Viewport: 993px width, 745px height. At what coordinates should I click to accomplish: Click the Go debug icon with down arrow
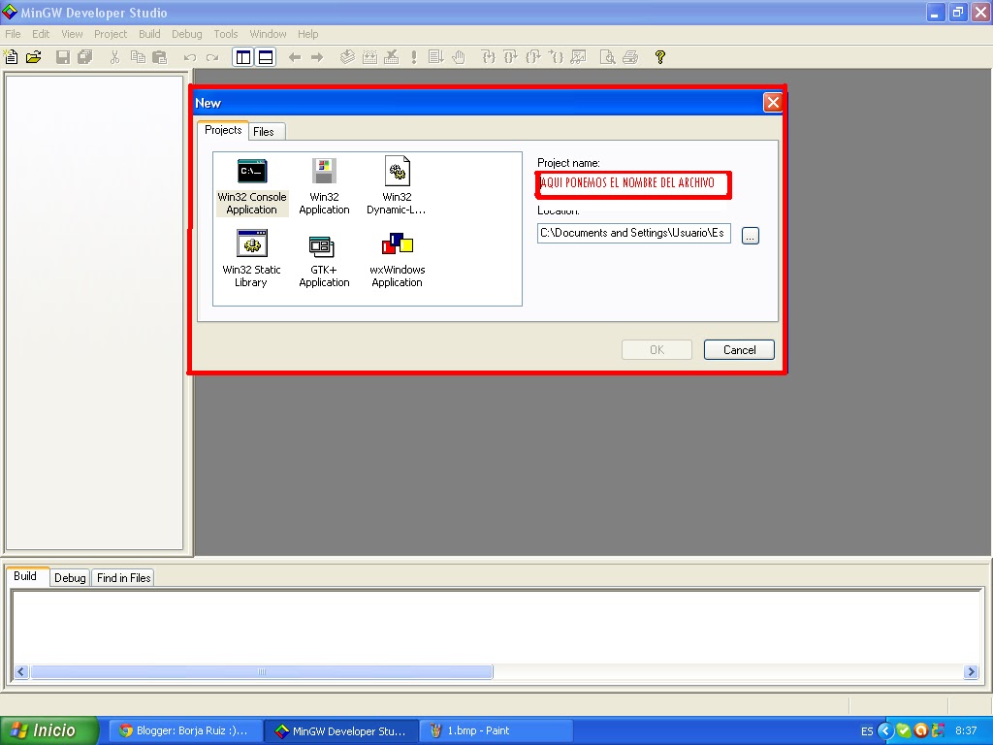[435, 57]
